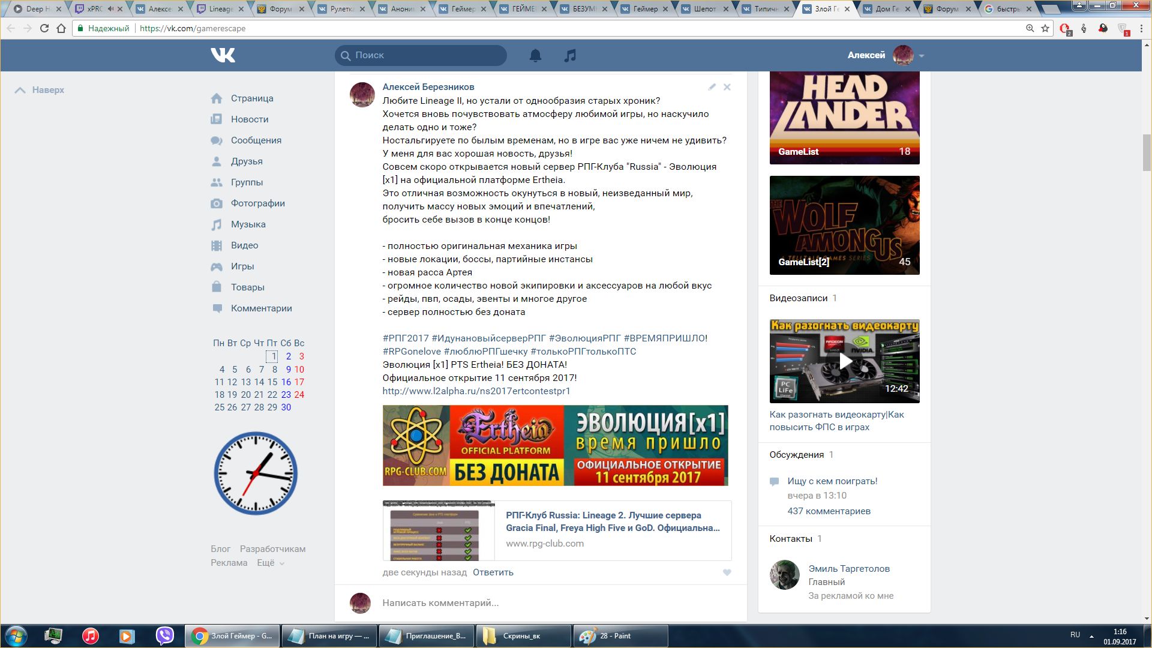The width and height of the screenshot is (1152, 648).
Task: Click the Сообщения chat icon
Action: click(x=217, y=140)
